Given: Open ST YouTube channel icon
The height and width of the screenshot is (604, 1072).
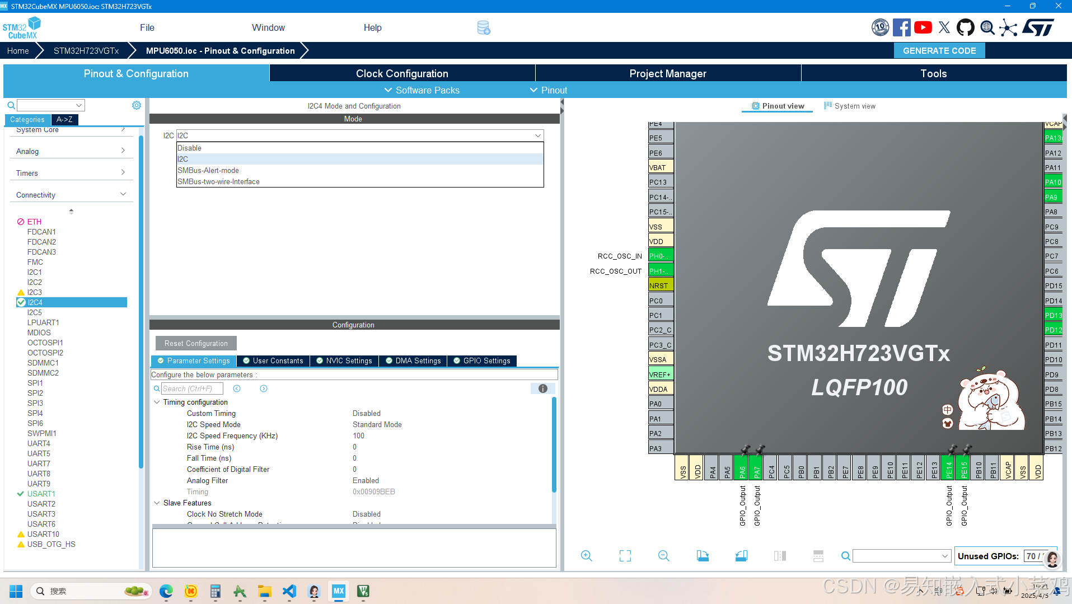Looking at the screenshot, I should [x=923, y=27].
